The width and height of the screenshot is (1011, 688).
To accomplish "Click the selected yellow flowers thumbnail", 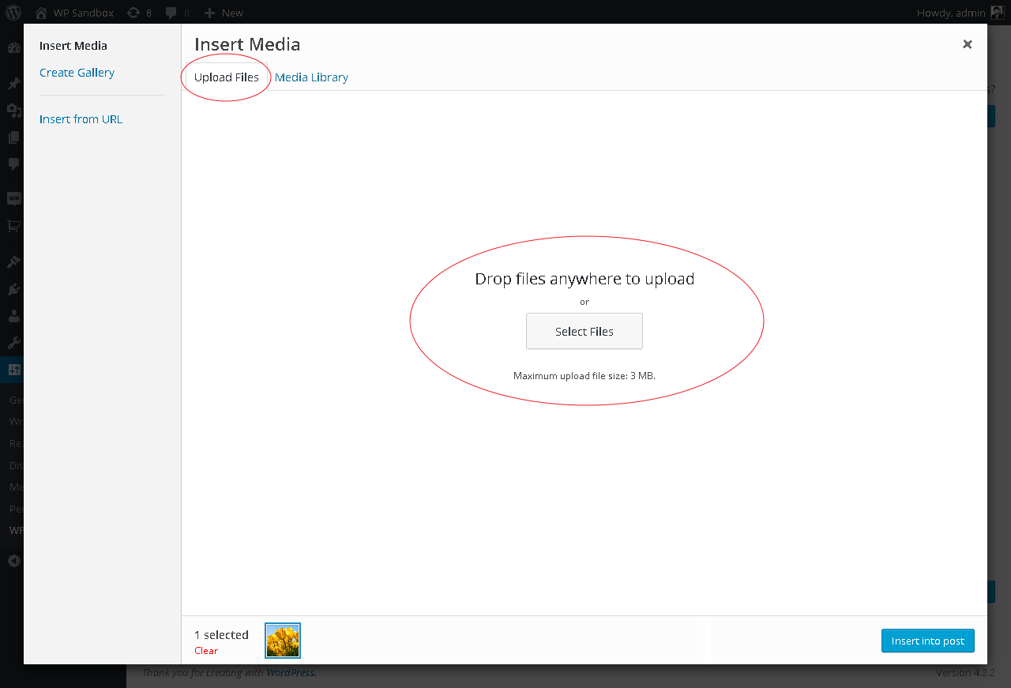I will pos(283,641).
